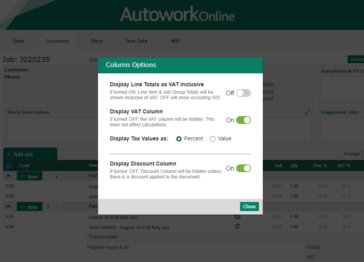
Task: Click move down arrow in second job group
Action: pos(56,207)
